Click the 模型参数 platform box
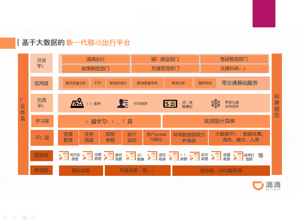The image size is (298, 223). [110, 137]
